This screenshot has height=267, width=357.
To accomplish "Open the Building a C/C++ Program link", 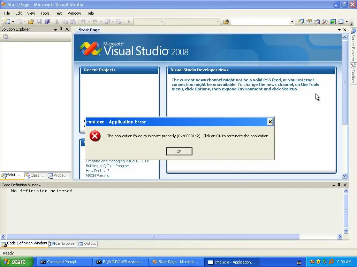I will 107,166.
